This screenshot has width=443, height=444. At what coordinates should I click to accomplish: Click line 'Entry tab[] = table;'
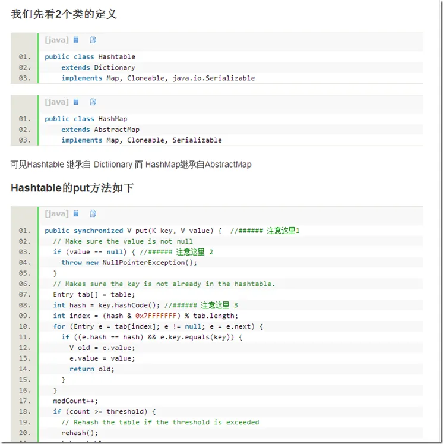click(94, 295)
